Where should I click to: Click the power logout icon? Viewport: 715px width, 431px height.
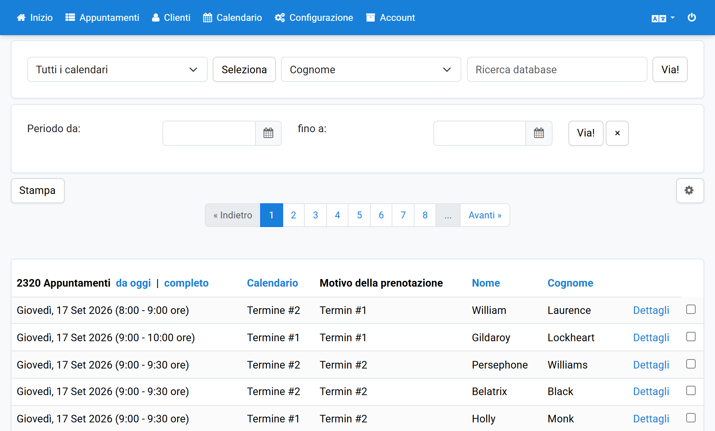click(692, 18)
